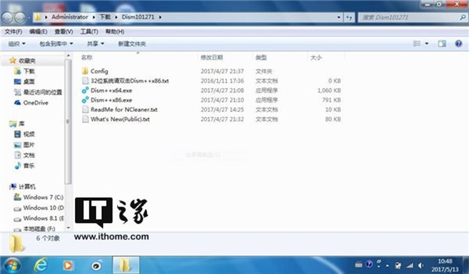Select Windows 7 (C:) drive in sidebar
The width and height of the screenshot is (469, 274).
(42, 197)
